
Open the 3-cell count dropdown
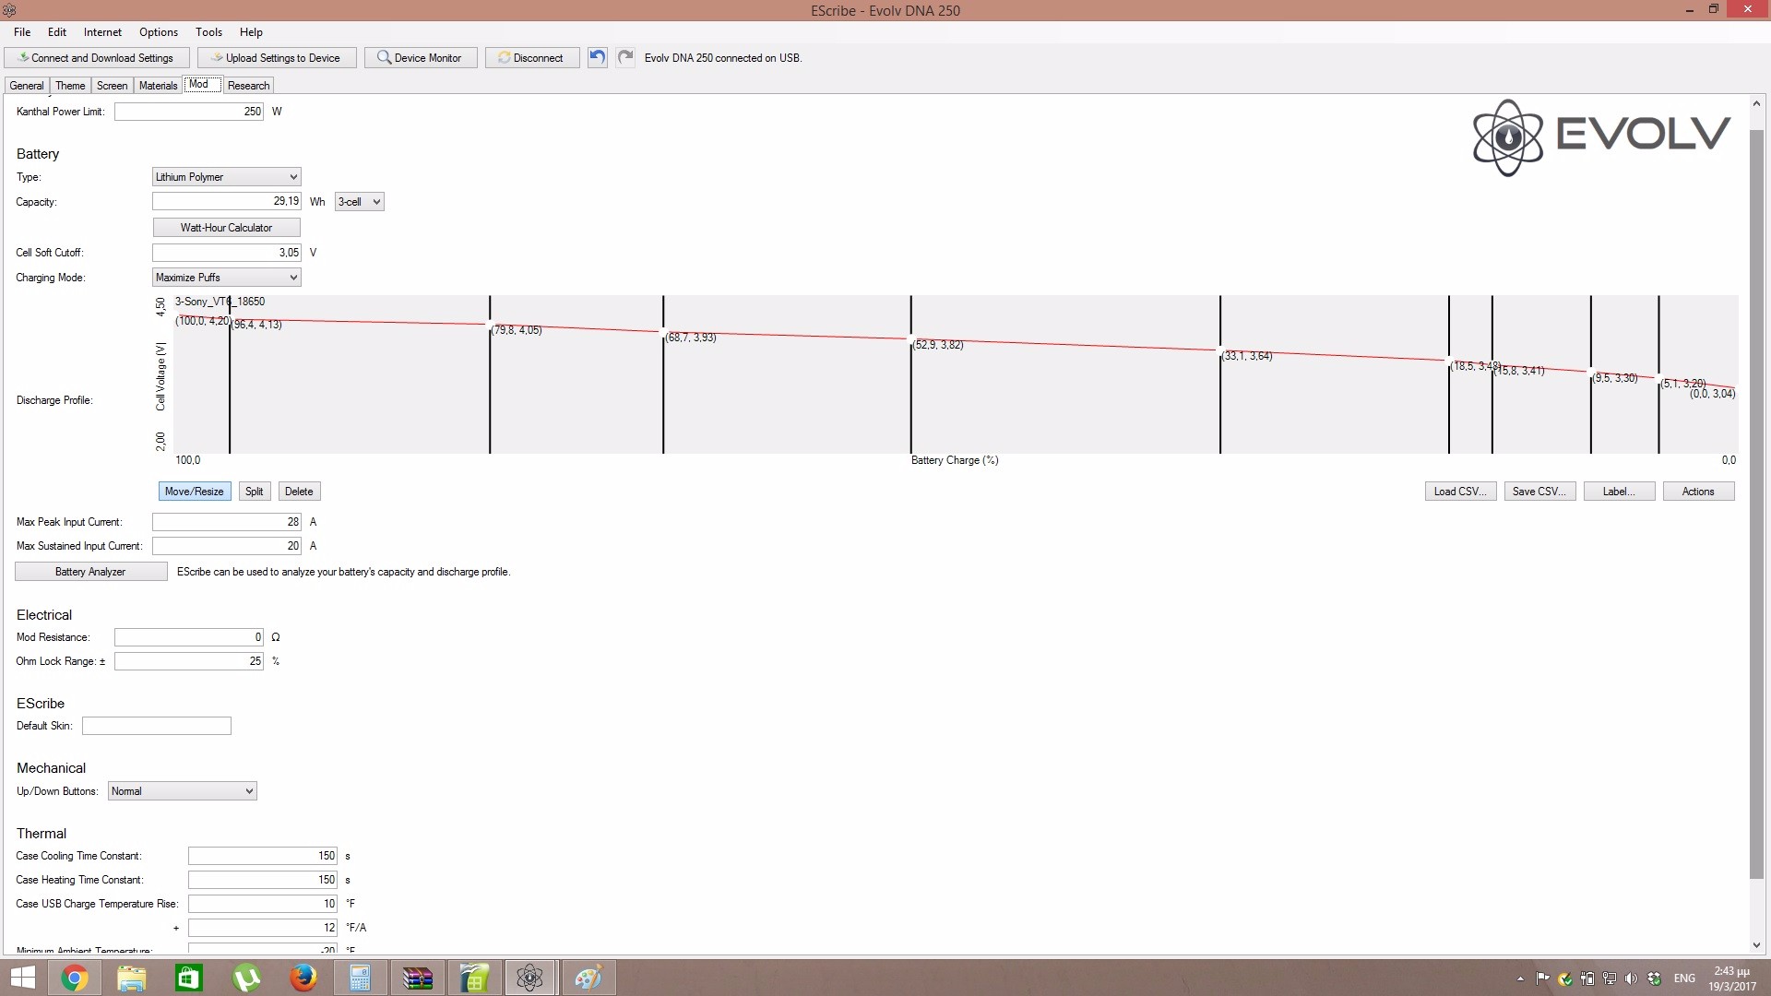[359, 202]
